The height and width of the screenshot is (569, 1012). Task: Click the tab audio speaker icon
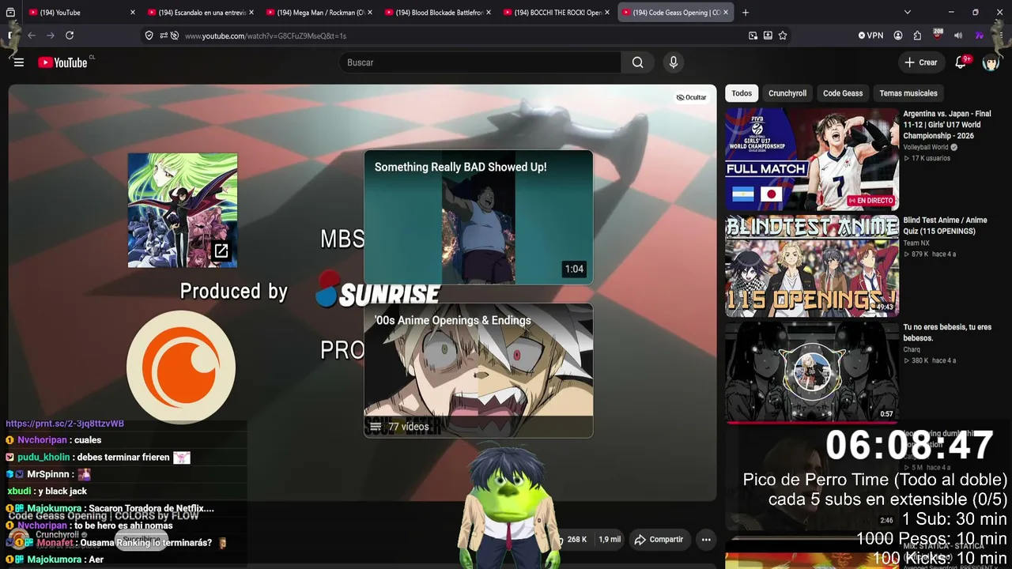958,36
